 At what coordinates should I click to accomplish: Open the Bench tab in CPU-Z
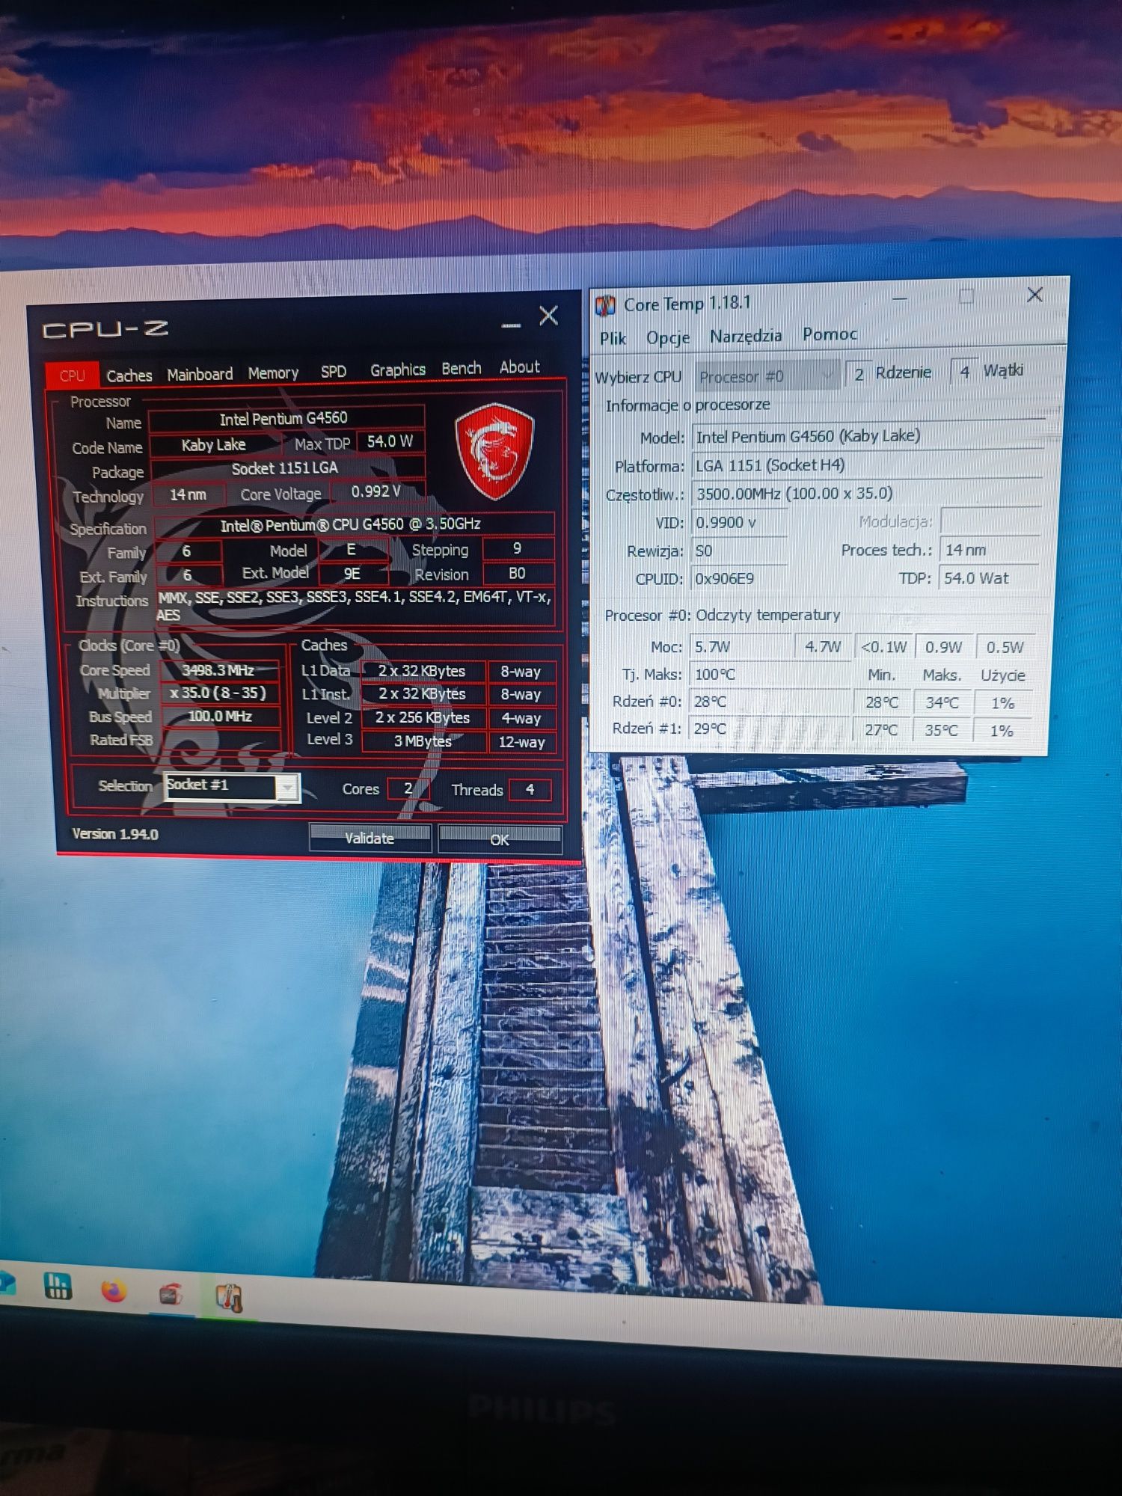pos(461,368)
